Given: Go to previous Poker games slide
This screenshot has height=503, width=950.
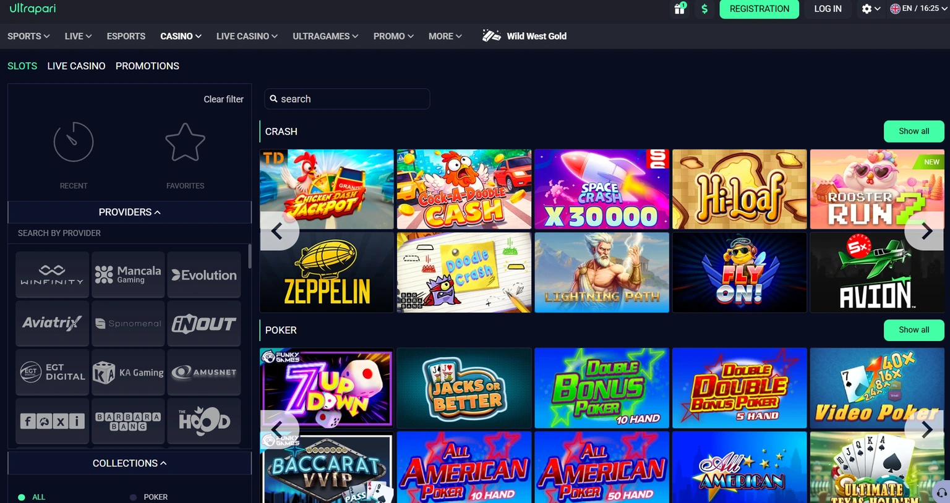Looking at the screenshot, I should (x=278, y=429).
